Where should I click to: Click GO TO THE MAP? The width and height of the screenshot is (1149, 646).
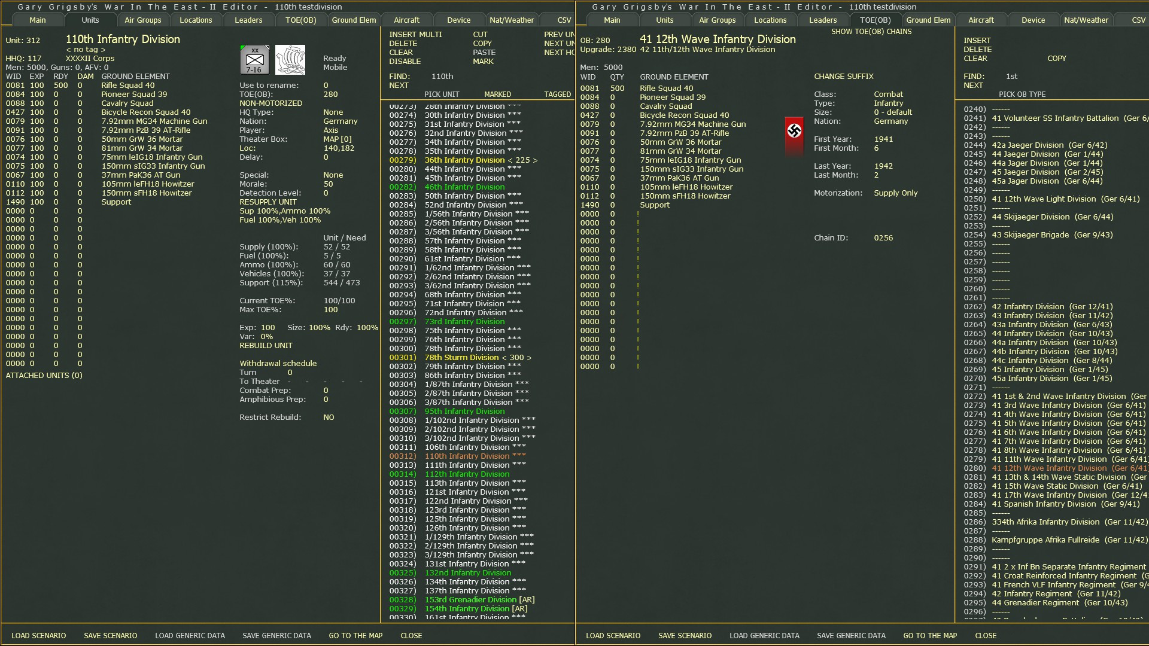pos(355,635)
